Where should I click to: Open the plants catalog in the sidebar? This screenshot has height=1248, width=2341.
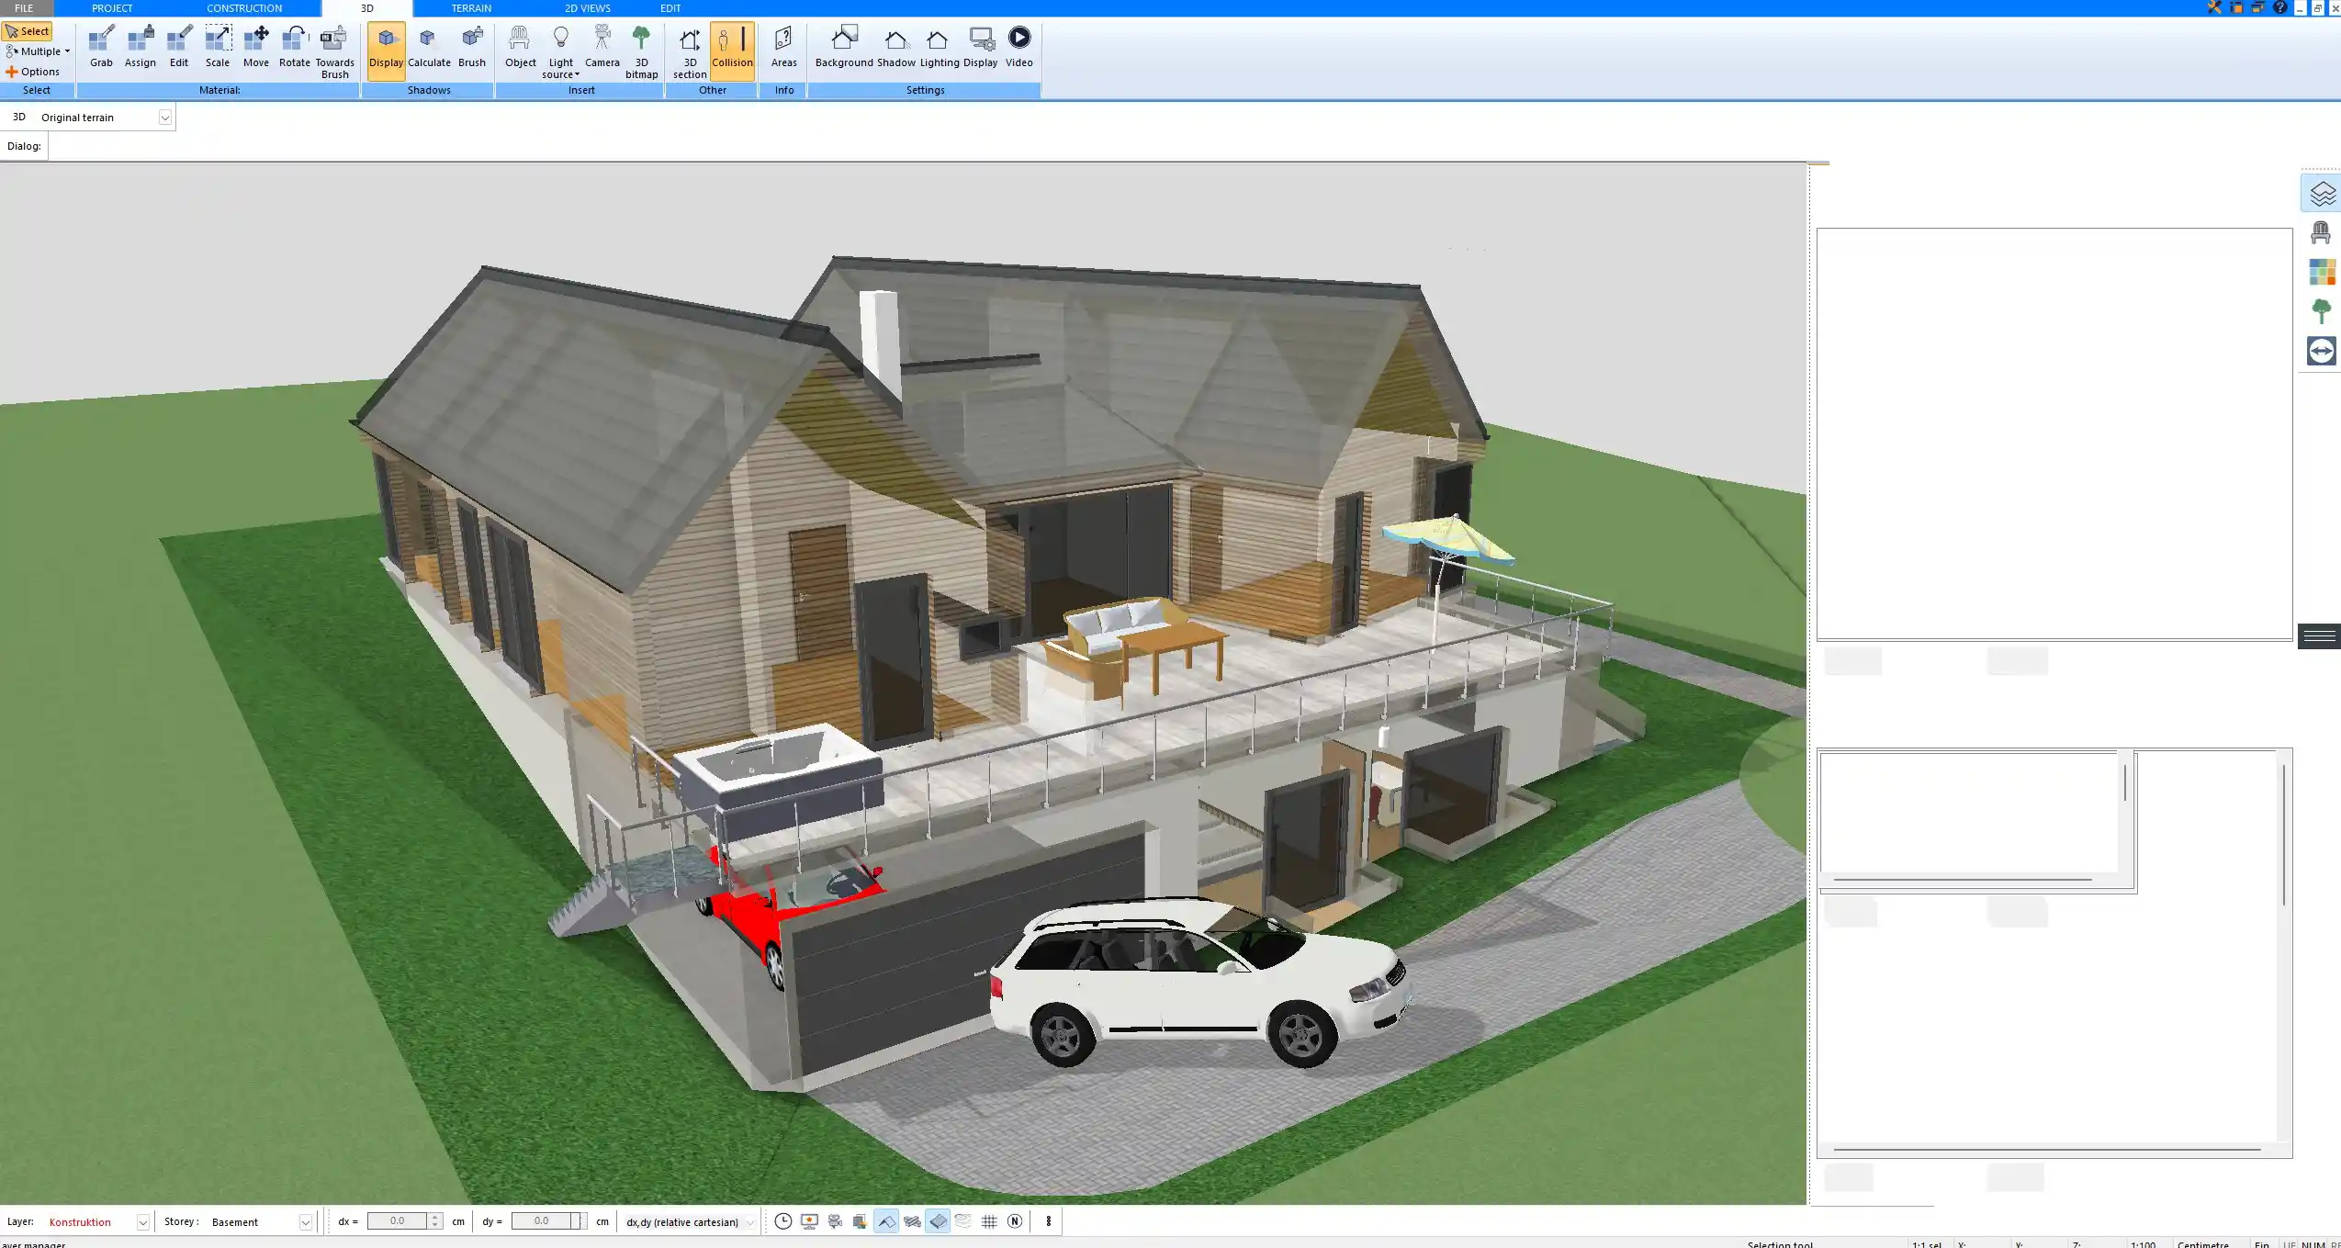(2322, 309)
